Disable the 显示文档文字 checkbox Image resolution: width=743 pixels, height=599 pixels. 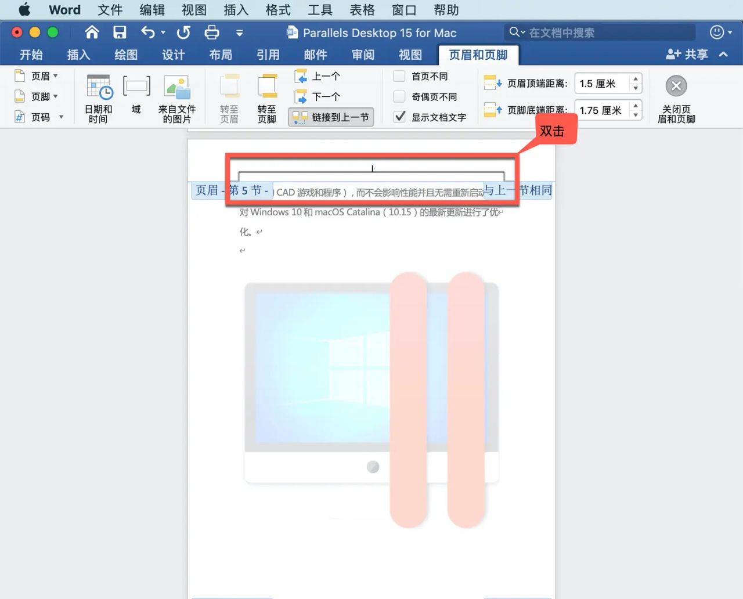coord(399,117)
